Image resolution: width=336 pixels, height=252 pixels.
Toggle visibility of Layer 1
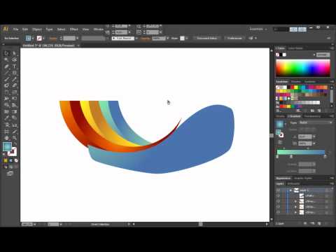[278, 190]
